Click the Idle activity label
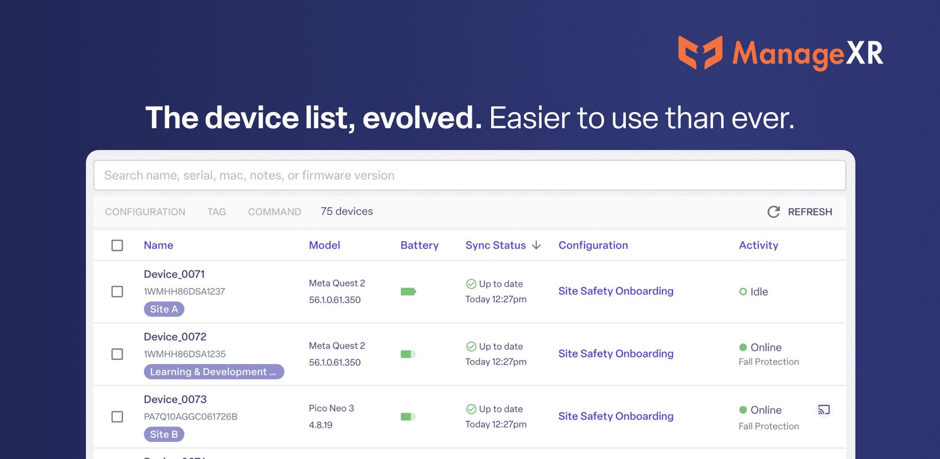Viewport: 940px width, 459px height. tap(759, 292)
